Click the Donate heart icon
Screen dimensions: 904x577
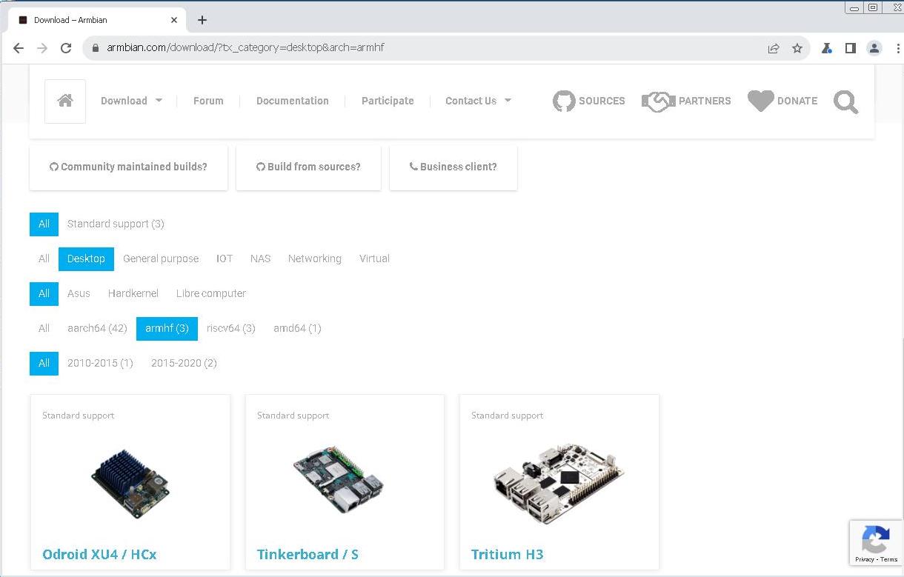click(760, 101)
